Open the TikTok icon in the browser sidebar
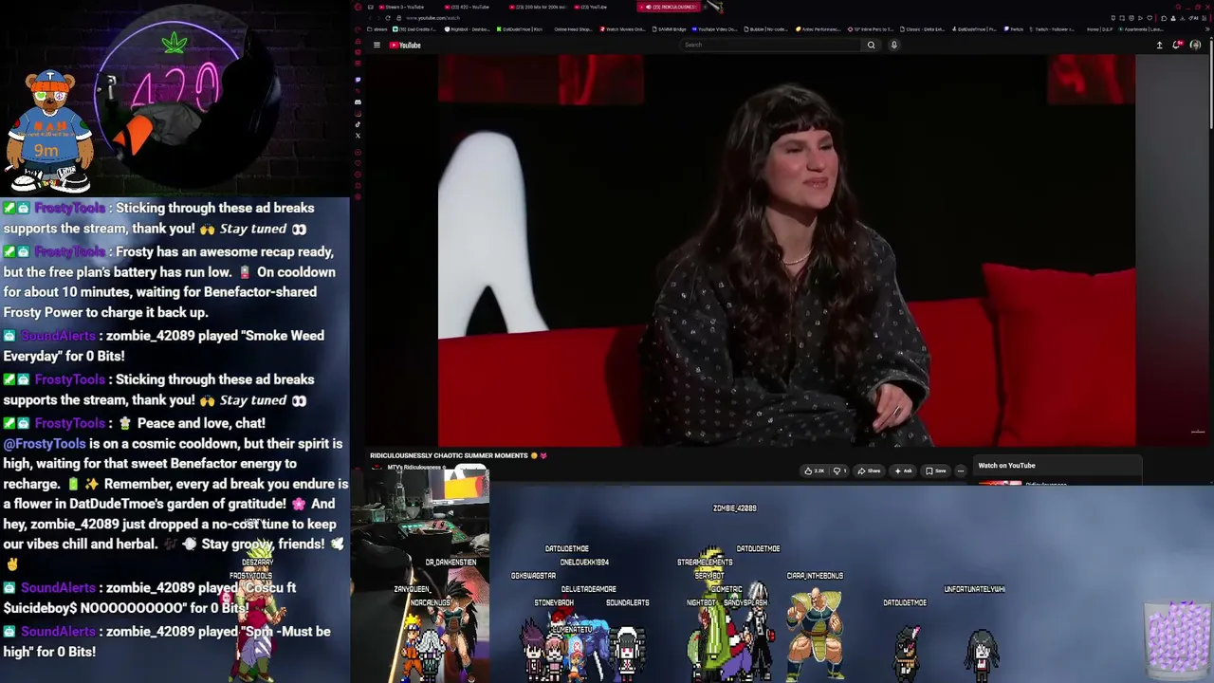 coord(358,124)
